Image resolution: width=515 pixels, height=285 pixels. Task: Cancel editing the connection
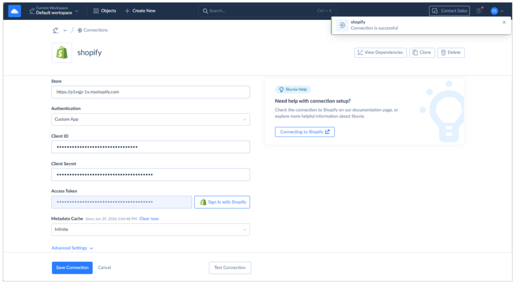point(105,267)
